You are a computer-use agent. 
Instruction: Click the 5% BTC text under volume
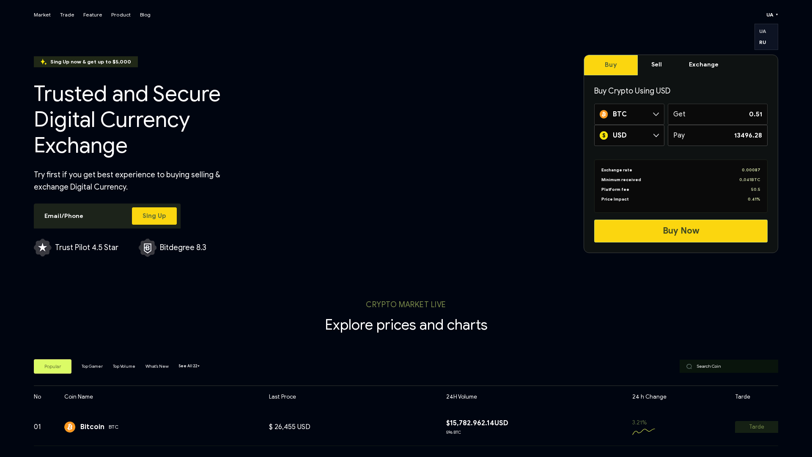coord(453,432)
